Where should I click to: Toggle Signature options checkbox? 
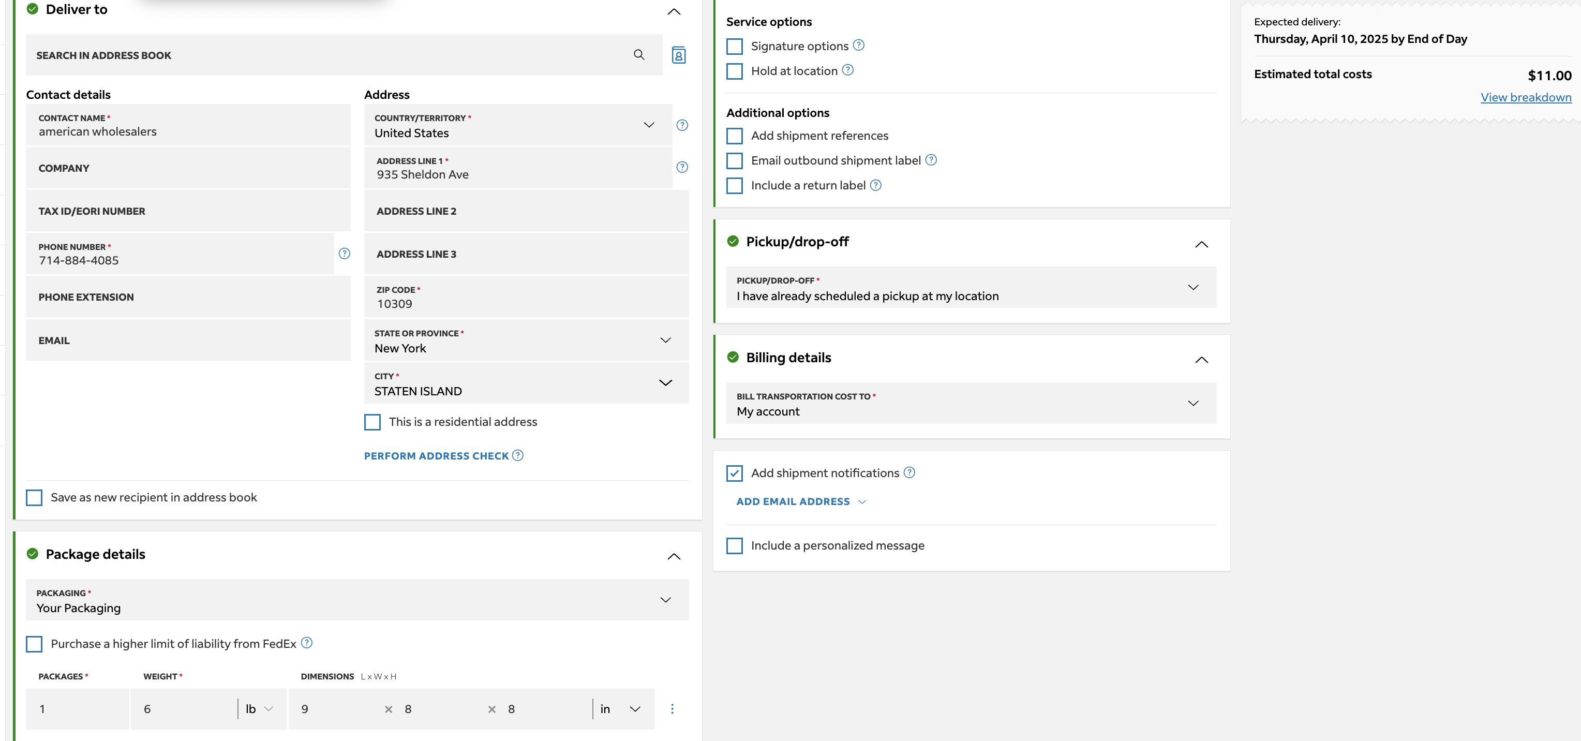[x=735, y=47]
